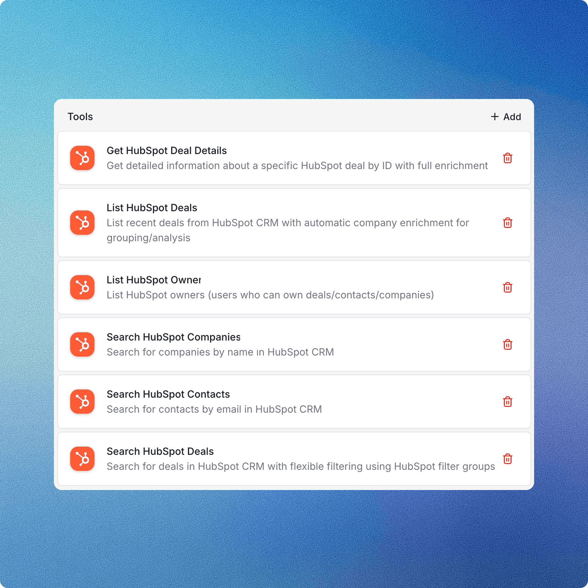Click the Tools panel heading
This screenshot has height=588, width=588.
tap(80, 117)
